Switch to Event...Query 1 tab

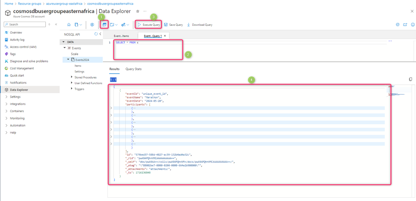click(152, 36)
